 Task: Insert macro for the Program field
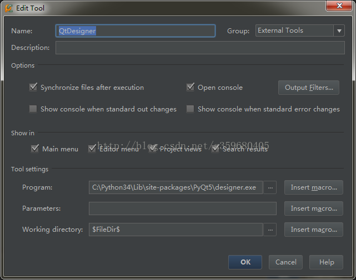click(314, 187)
